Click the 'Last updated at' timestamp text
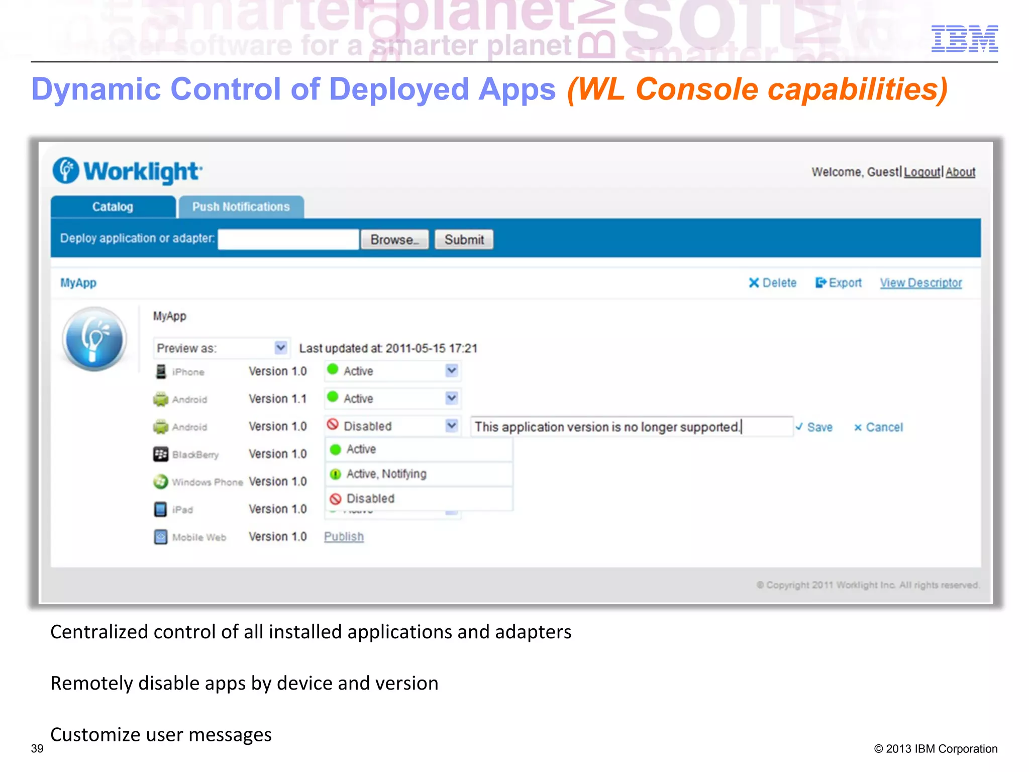1029x772 pixels. (388, 348)
